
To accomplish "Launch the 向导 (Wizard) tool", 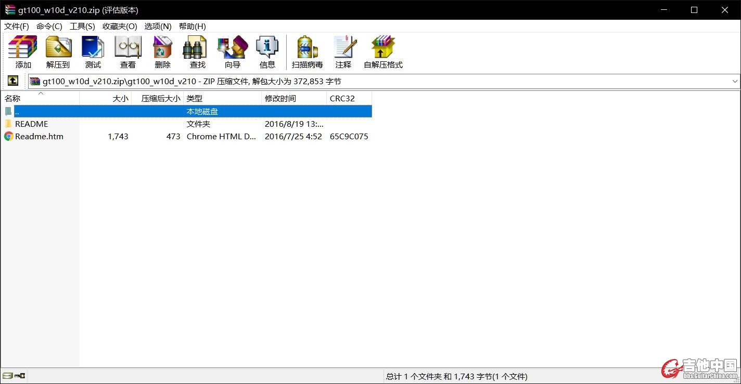I will click(x=232, y=52).
